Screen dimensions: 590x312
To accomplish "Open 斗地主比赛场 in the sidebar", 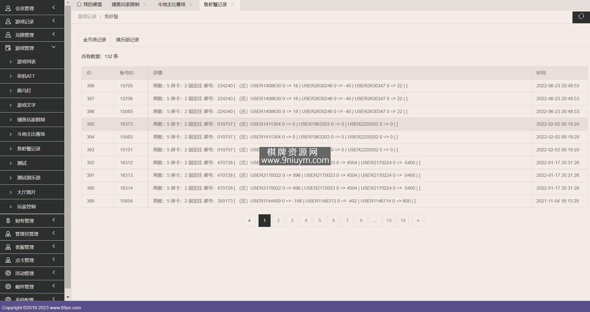I will tap(32, 134).
